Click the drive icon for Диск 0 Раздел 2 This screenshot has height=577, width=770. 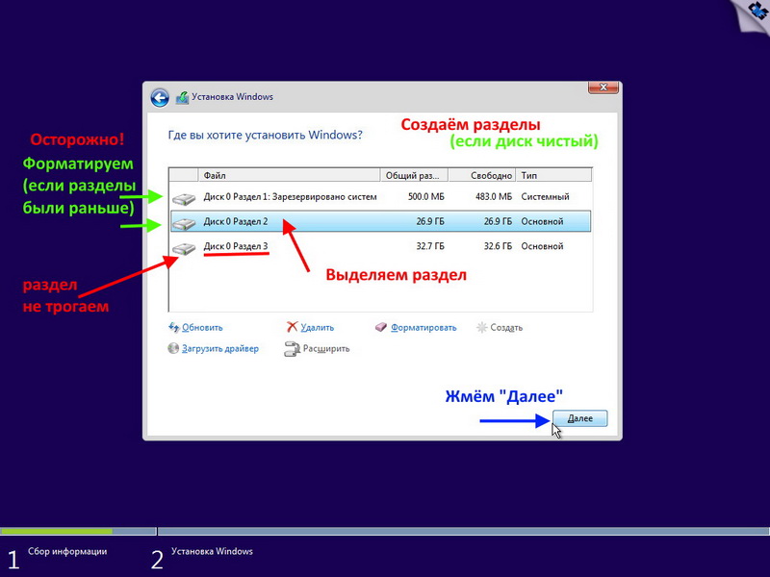[x=184, y=223]
